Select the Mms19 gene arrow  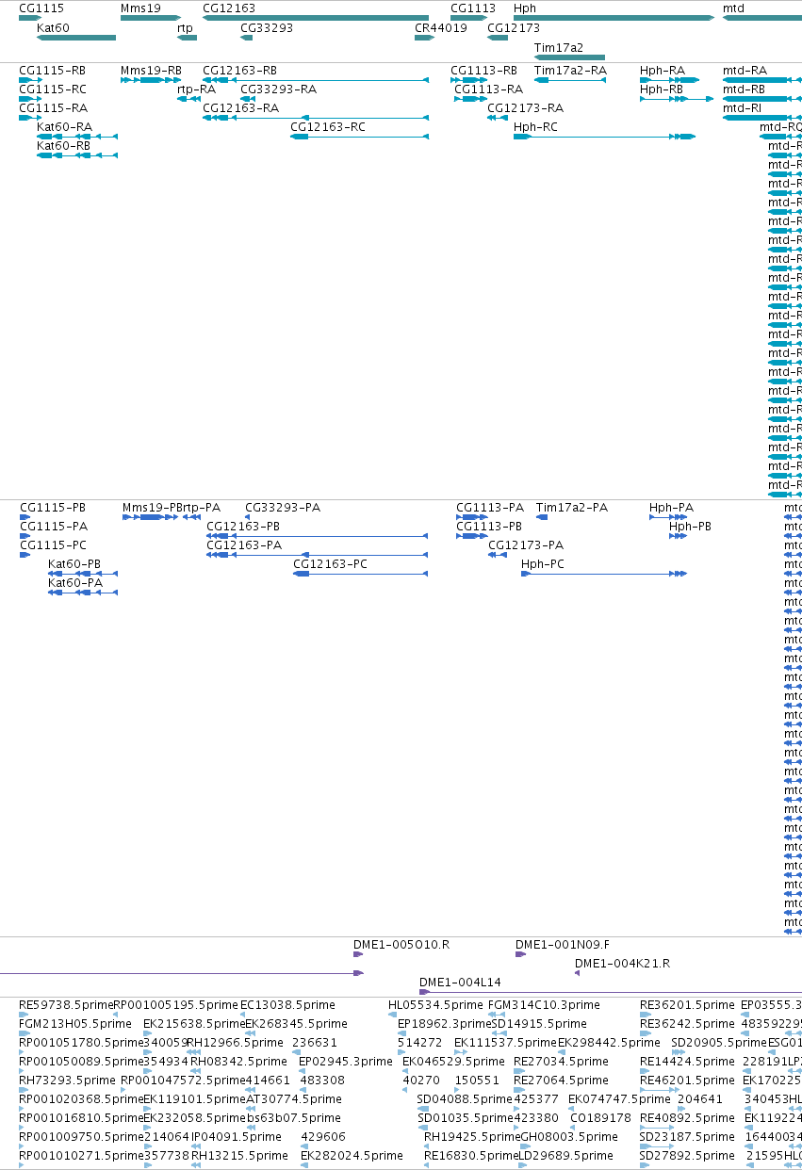150,18
